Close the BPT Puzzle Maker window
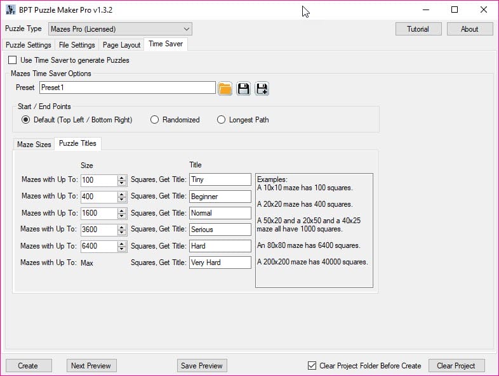Screen dimensions: 499x376 [484, 10]
